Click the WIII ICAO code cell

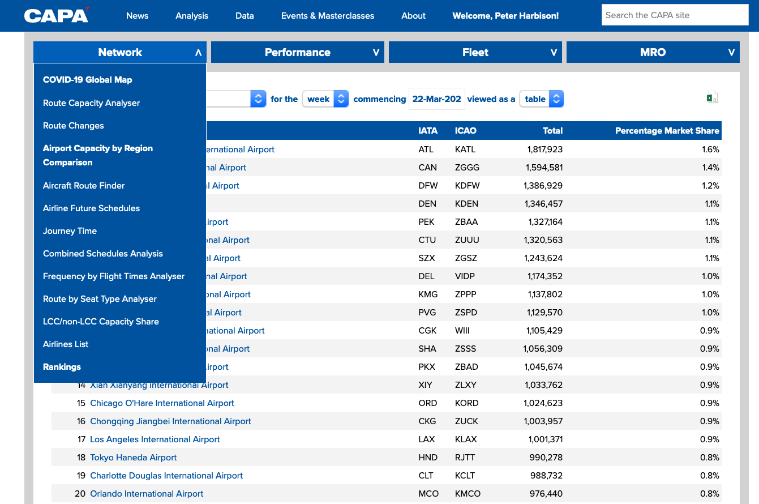click(462, 330)
